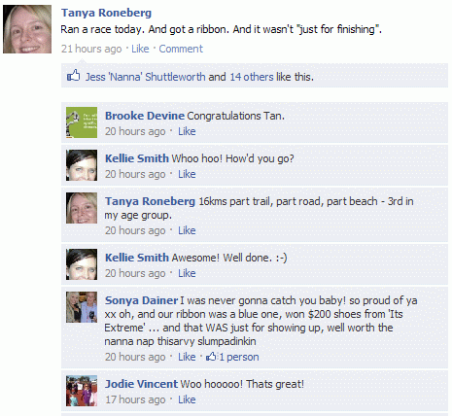Show the '14 others' who liked this
This screenshot has width=452, height=416.
tap(252, 77)
